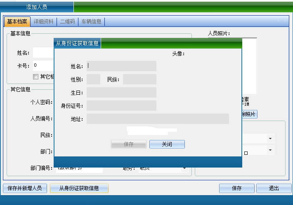The width and height of the screenshot is (293, 205).
Task: Click the 身份证号 field
Action: coord(121,106)
